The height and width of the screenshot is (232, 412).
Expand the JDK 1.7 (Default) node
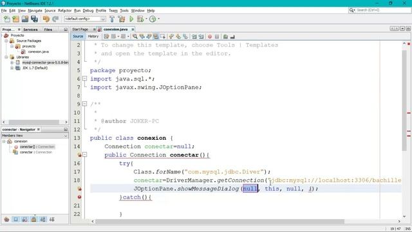[12, 68]
